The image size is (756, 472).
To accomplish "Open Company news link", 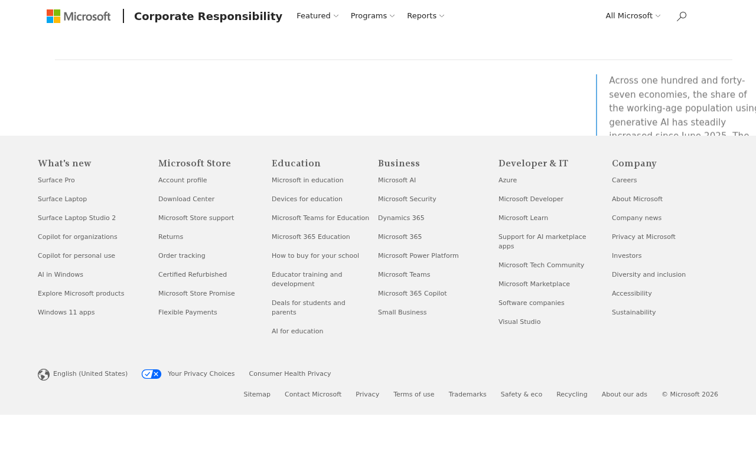I will (x=637, y=218).
